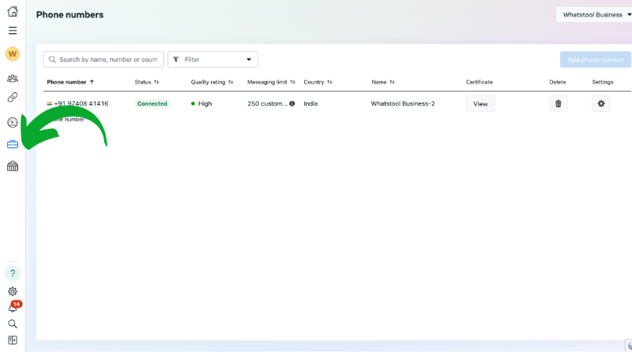View the certificate for the phone number

(480, 103)
